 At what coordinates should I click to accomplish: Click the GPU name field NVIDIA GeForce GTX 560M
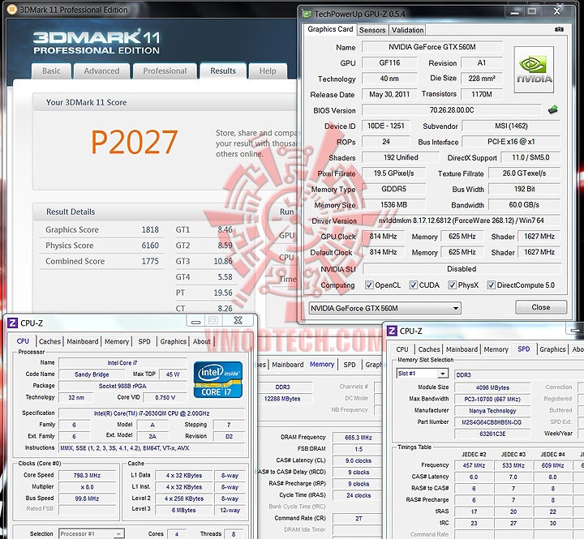click(432, 47)
